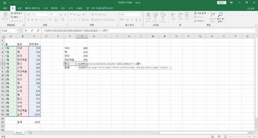Click the Login (로그인) button
This screenshot has height=138, width=258.
[x=222, y=3]
